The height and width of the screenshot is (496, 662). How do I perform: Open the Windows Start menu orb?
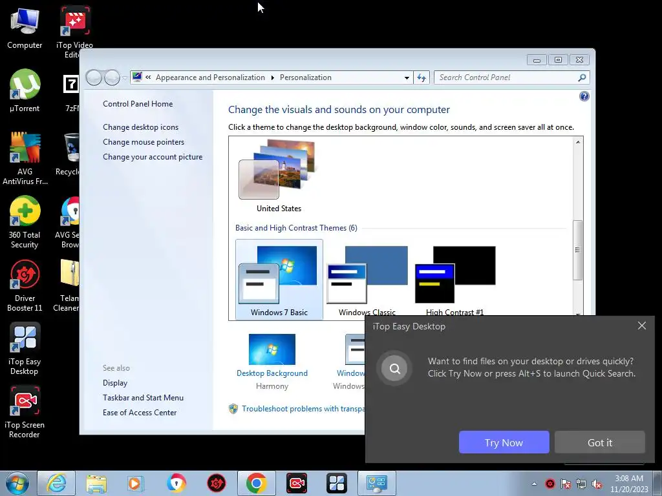point(17,483)
